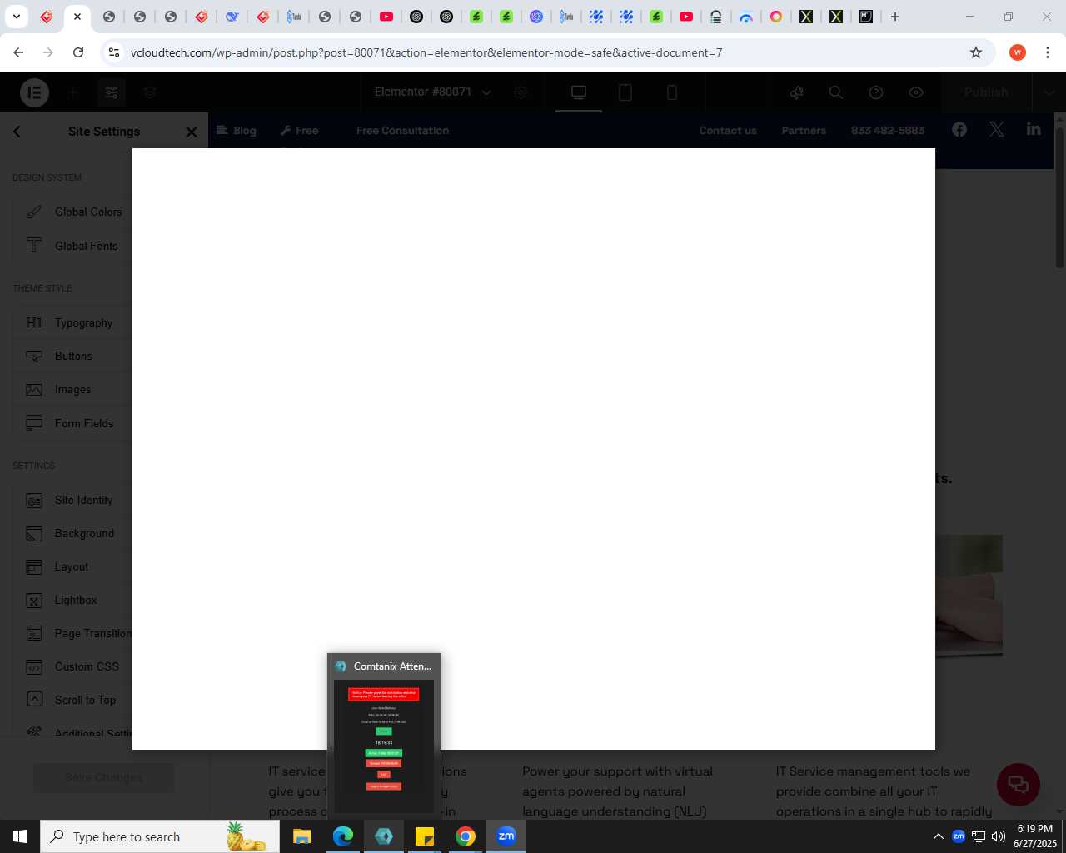Open Sticky Notes from taskbar

click(425, 836)
